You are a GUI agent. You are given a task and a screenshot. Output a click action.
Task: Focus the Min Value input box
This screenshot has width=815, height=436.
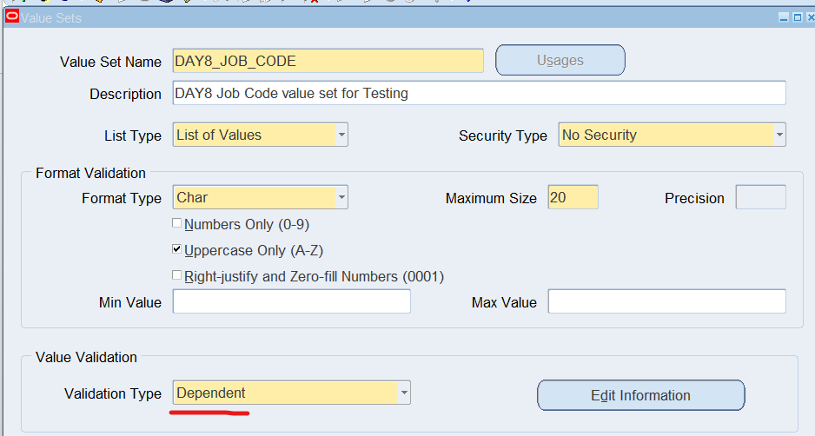292,301
